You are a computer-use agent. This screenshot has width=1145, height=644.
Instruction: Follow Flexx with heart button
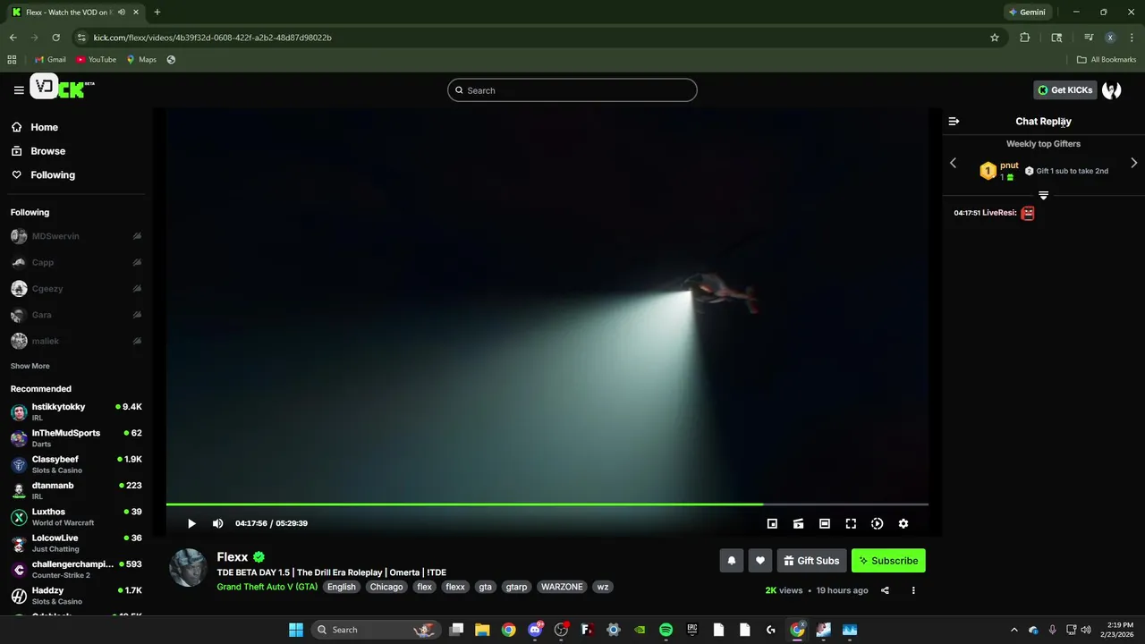click(x=760, y=561)
